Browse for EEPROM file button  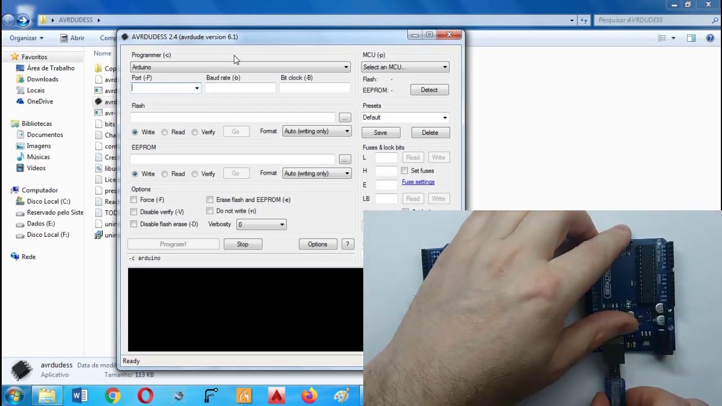click(345, 160)
